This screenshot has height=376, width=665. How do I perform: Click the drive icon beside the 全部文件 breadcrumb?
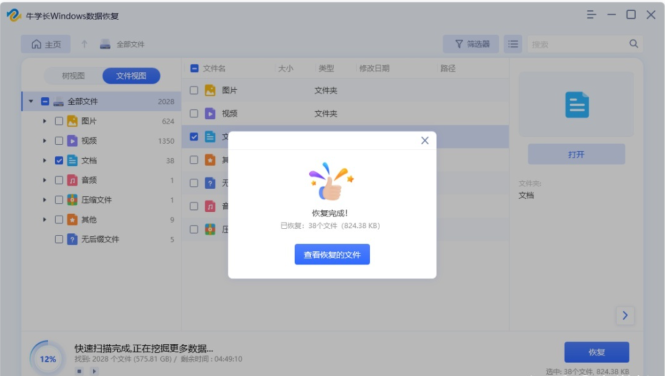105,44
